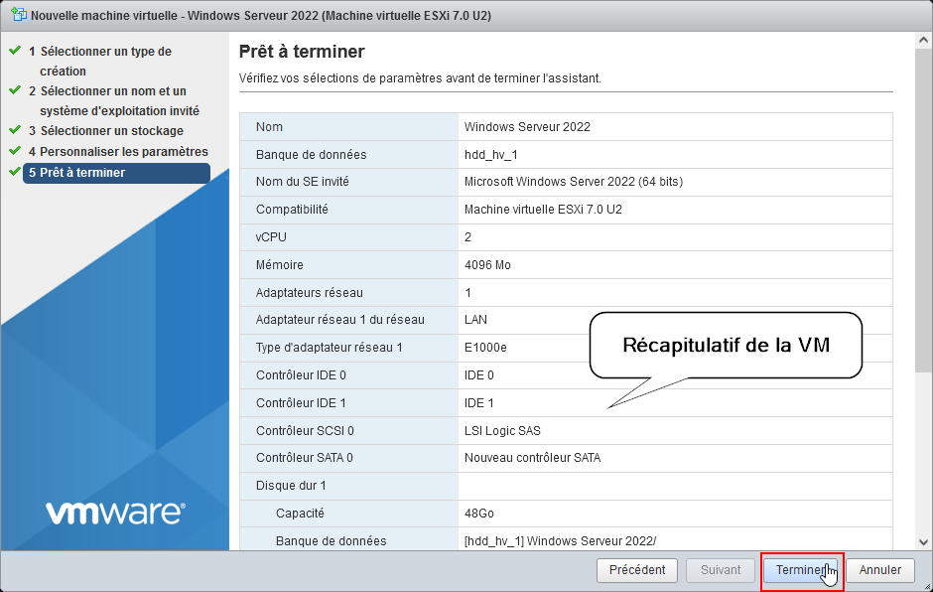Go to step 3 Sélectionner un stockage

pyautogui.click(x=106, y=130)
